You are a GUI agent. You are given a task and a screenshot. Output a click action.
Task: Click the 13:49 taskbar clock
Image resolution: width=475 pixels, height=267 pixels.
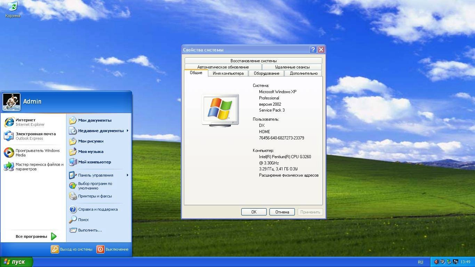coord(465,262)
